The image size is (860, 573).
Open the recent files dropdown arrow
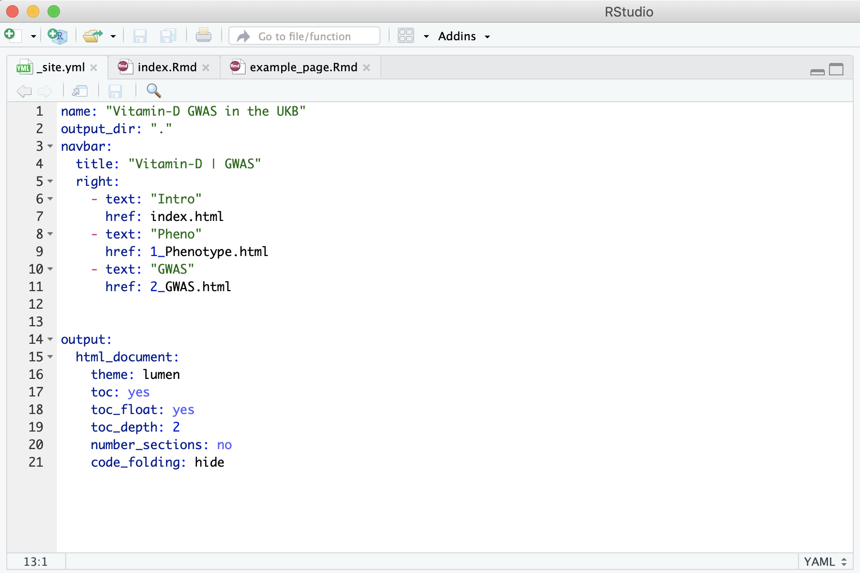coord(113,36)
